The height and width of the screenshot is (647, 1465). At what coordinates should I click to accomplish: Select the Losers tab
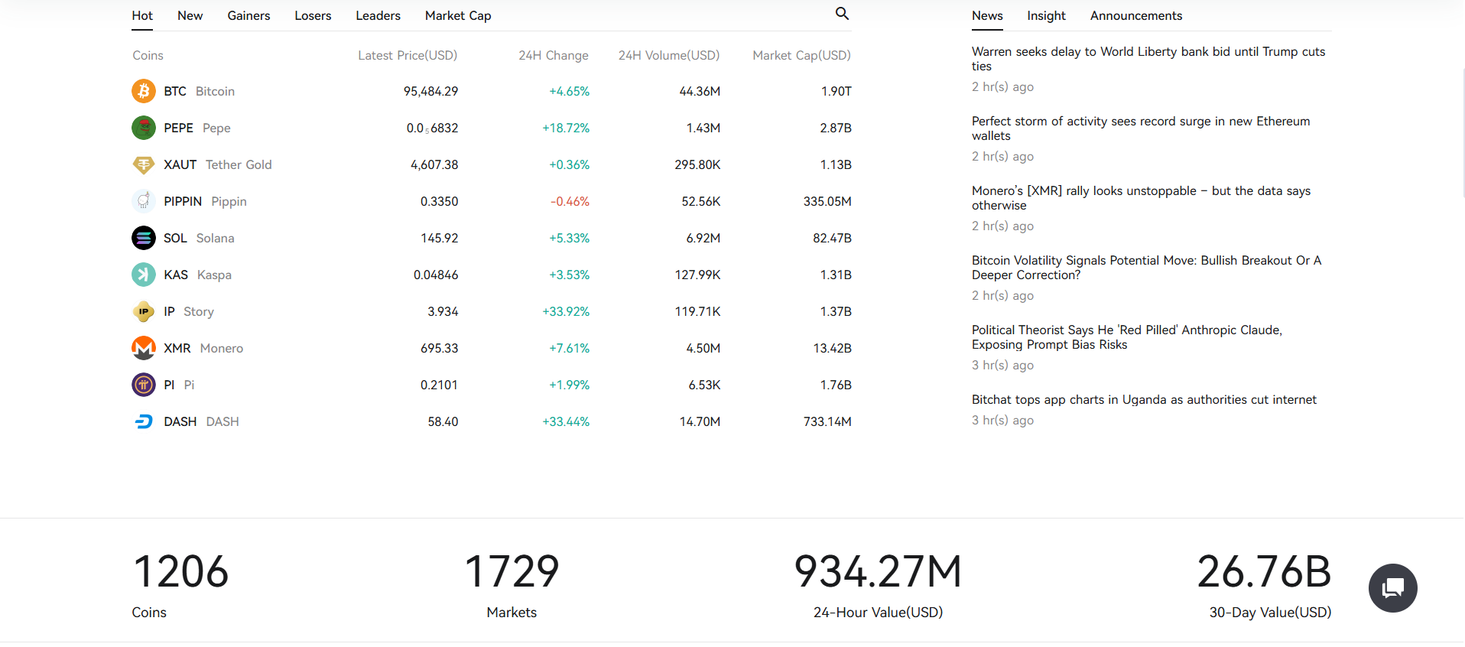tap(313, 16)
